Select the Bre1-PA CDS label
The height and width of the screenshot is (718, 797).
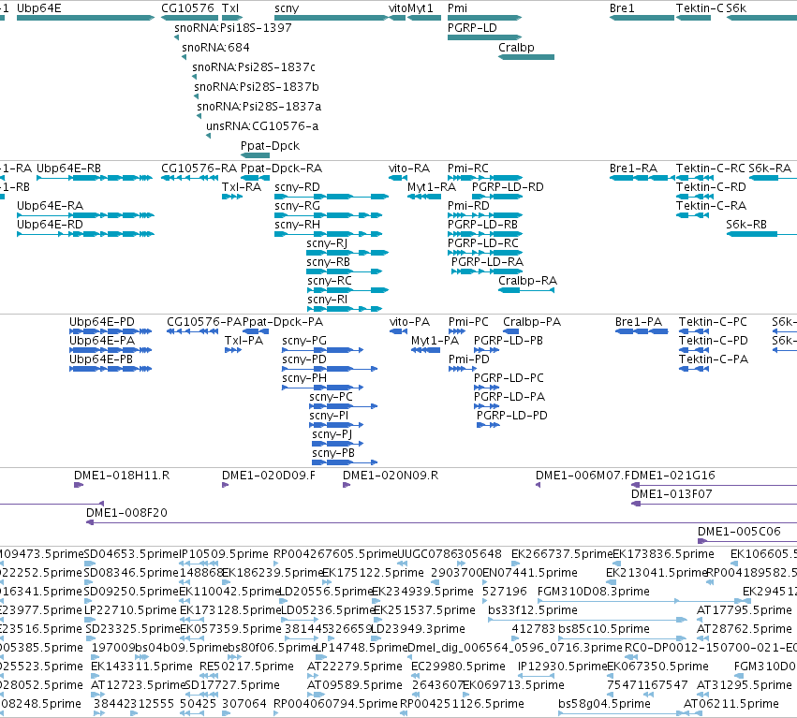[x=639, y=322]
